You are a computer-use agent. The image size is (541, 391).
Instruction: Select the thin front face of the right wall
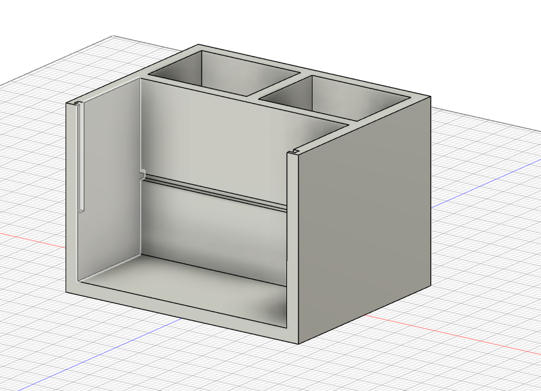(x=292, y=247)
